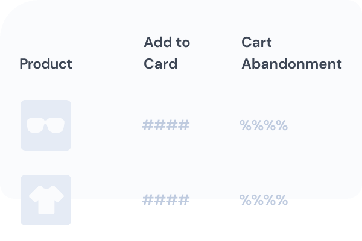Open the t-shirt product thumbnail tile
362x241 pixels.
[x=46, y=200]
